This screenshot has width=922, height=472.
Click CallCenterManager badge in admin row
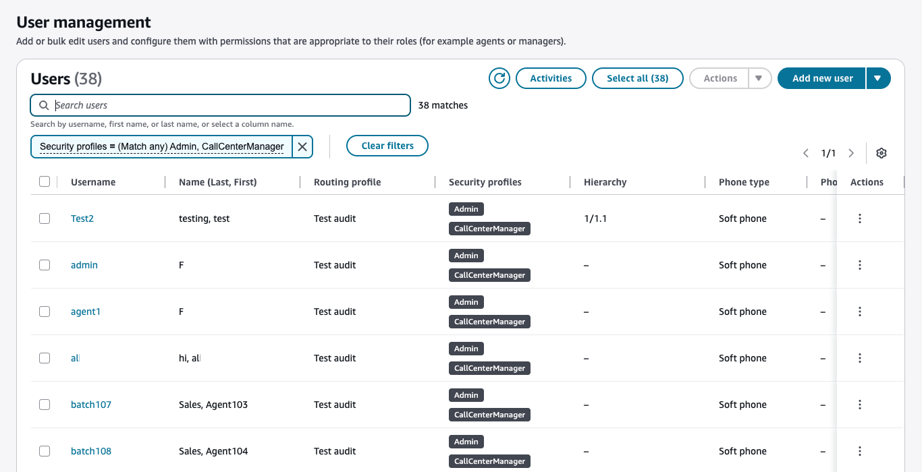(x=489, y=275)
